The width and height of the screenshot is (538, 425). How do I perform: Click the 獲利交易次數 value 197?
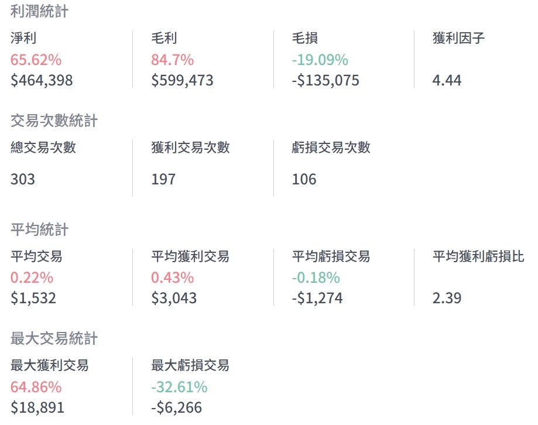tap(163, 179)
